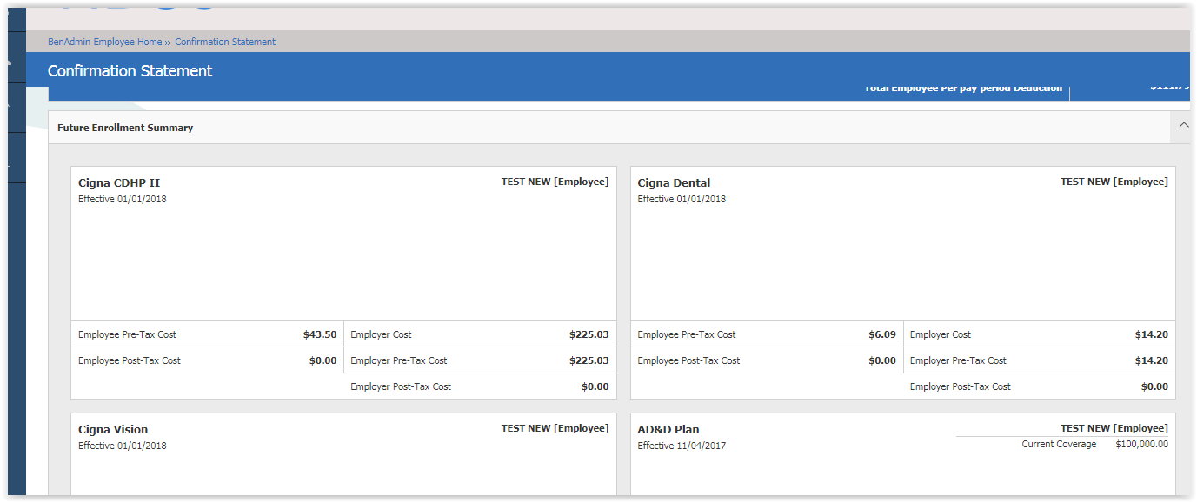Click the Confirmation Statement breadcrumb link
1197x502 pixels.
point(225,42)
